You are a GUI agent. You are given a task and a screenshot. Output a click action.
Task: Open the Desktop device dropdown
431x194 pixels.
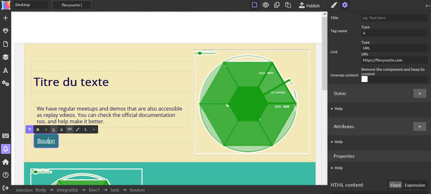(31, 5)
